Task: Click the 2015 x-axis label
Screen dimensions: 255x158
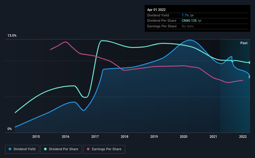Action: [36, 137]
